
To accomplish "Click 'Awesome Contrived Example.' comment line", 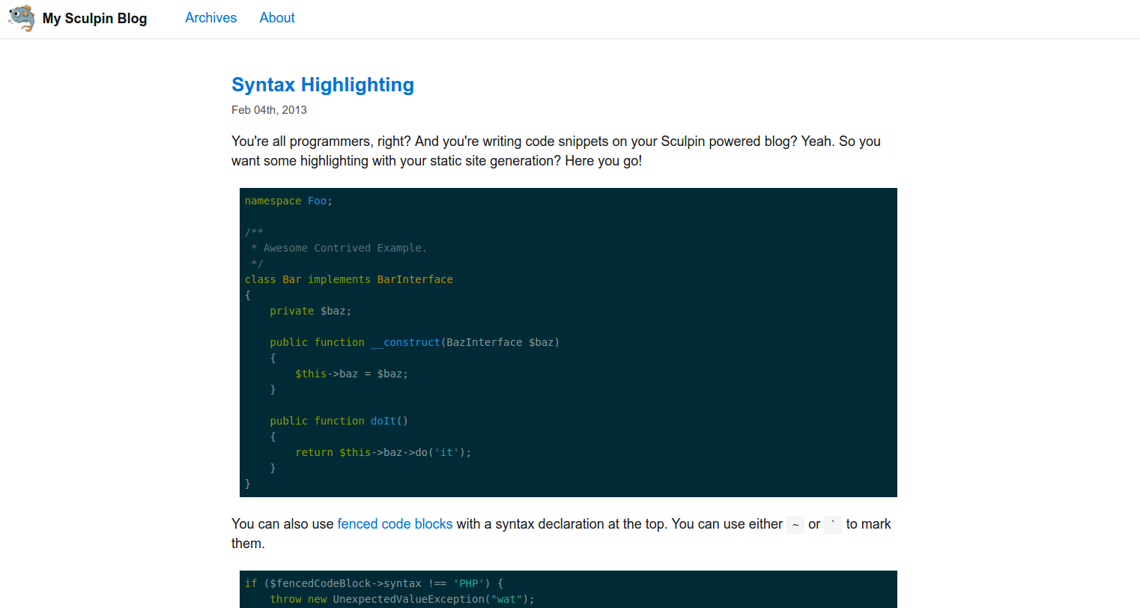I will click(339, 248).
